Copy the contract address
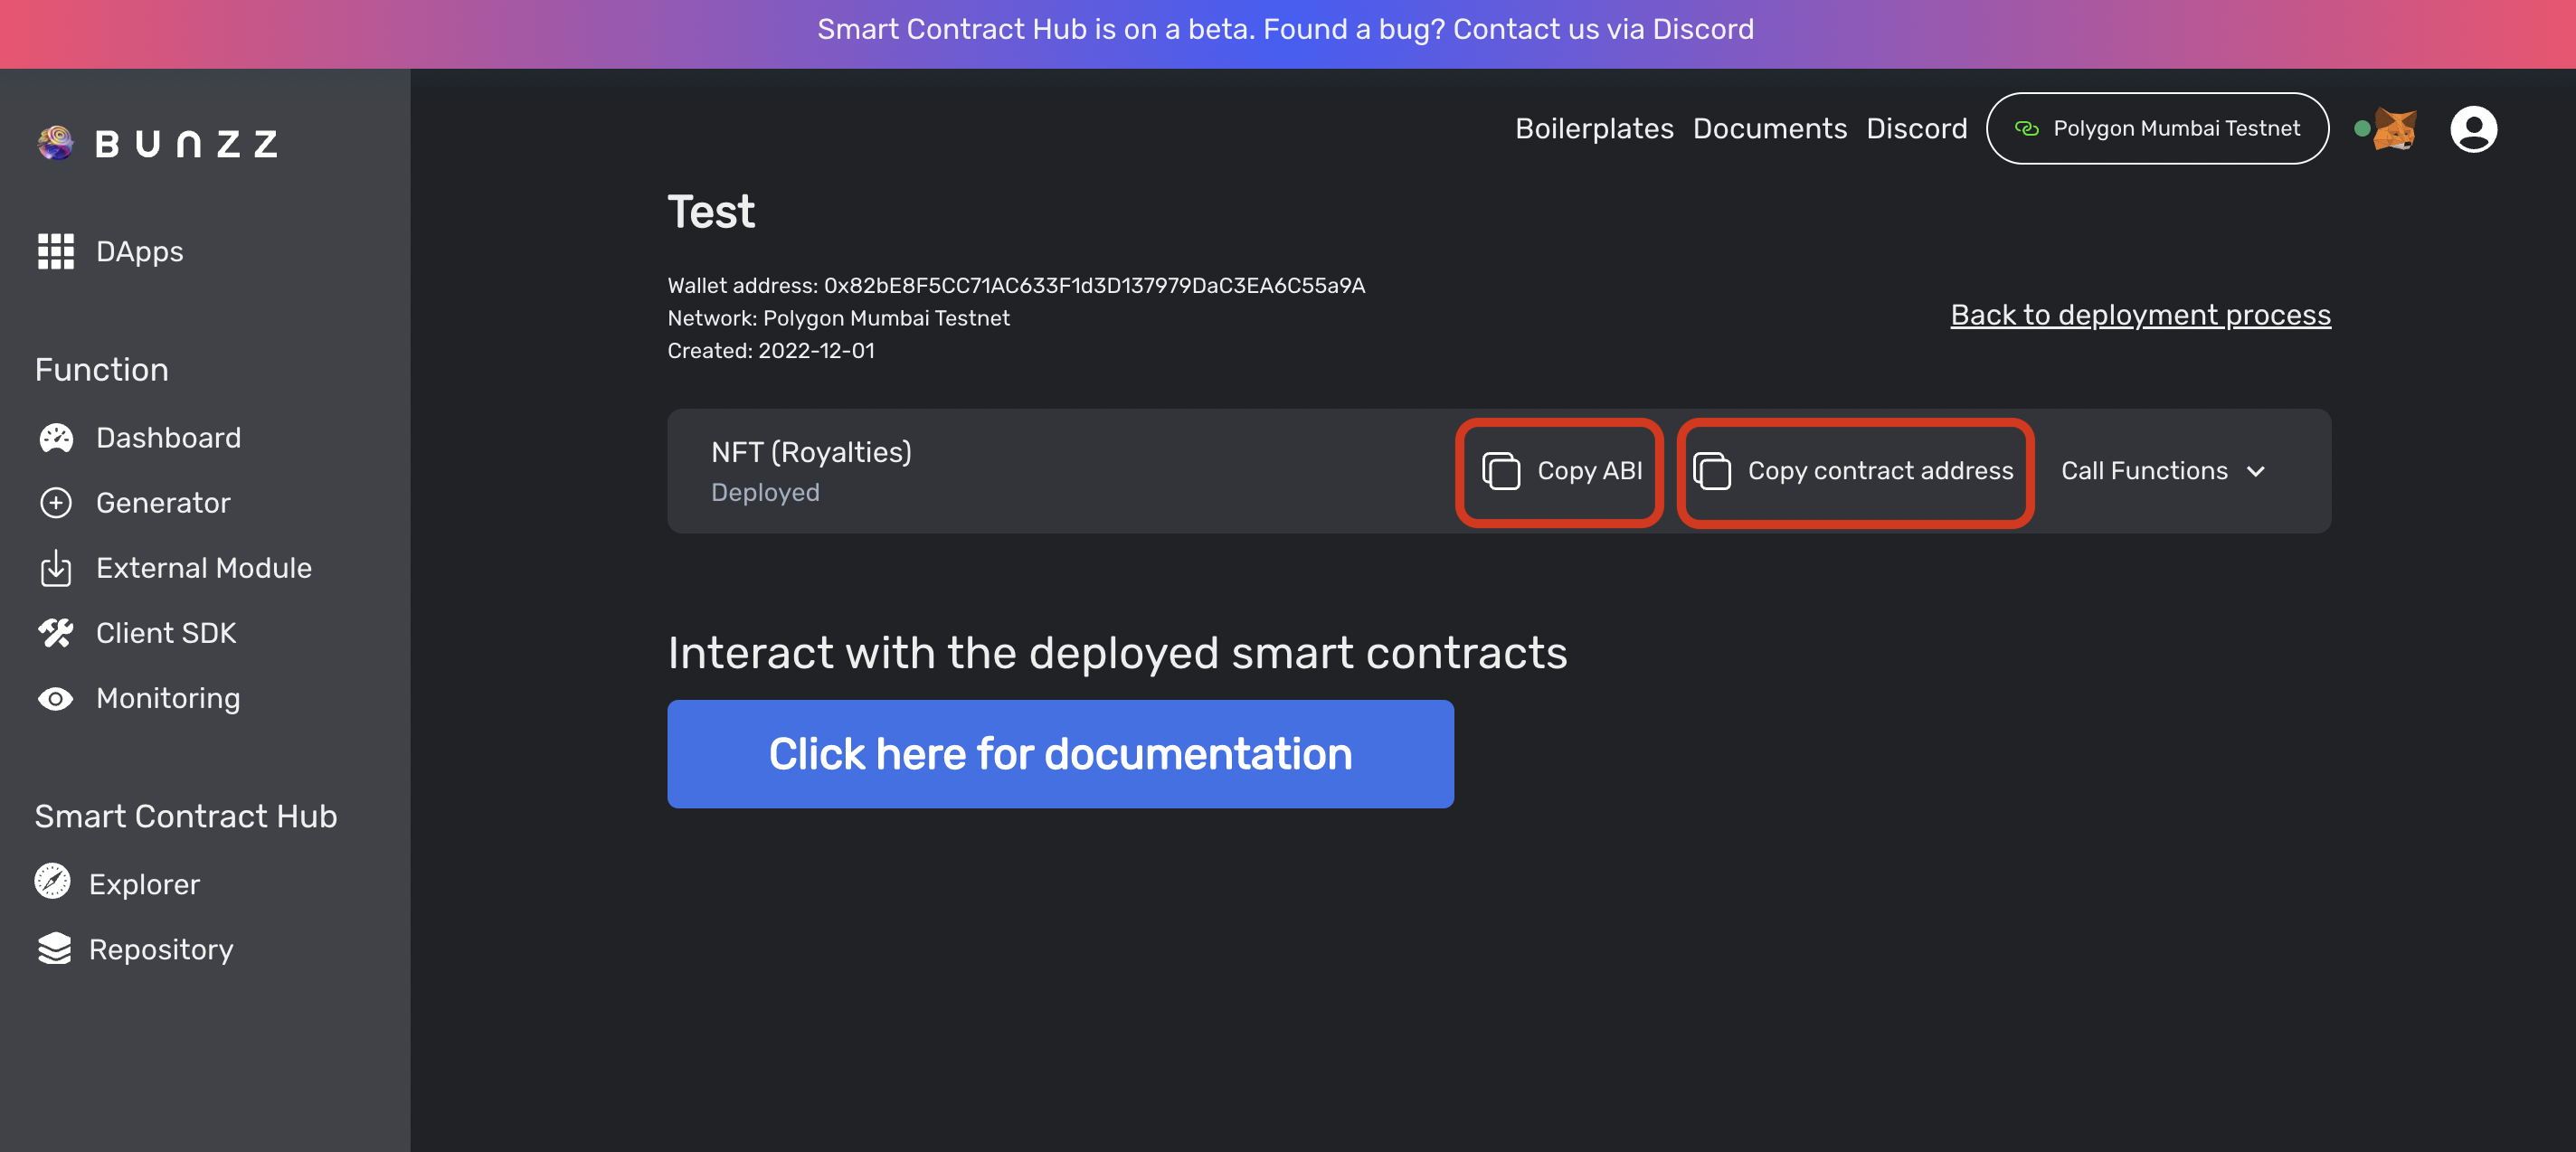2576x1152 pixels. [1855, 471]
